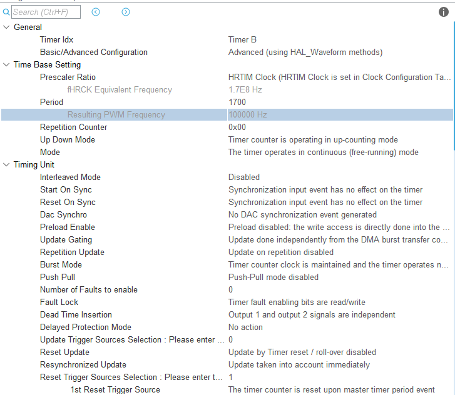Open the Prescaler Ratio value dropdown
455x395 pixels.
coord(339,77)
